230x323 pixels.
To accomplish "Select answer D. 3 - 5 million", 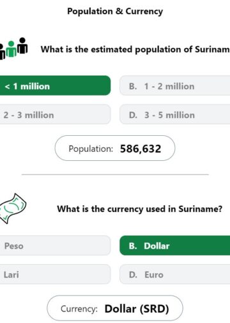I will point(175,115).
